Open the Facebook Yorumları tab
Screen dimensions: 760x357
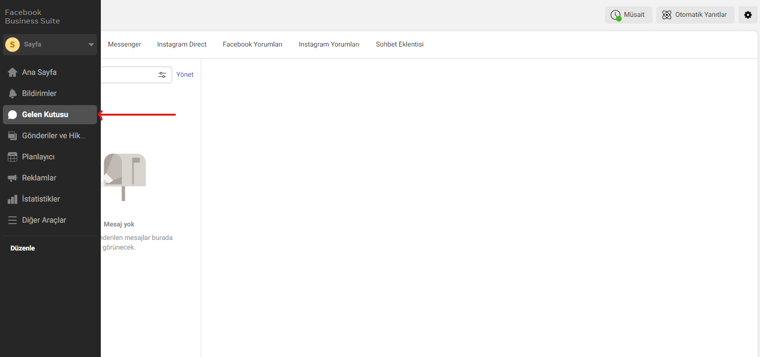point(253,44)
